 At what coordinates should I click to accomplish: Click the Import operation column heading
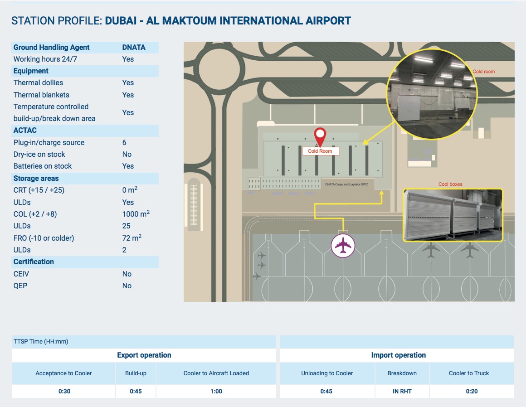tap(398, 355)
